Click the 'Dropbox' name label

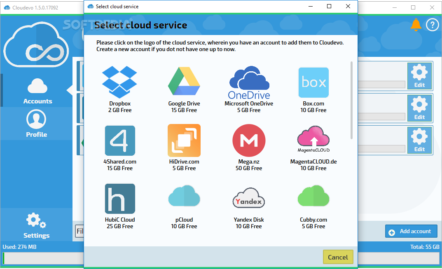click(x=120, y=103)
